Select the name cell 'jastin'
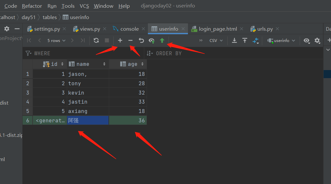331x184 pixels. pos(88,102)
